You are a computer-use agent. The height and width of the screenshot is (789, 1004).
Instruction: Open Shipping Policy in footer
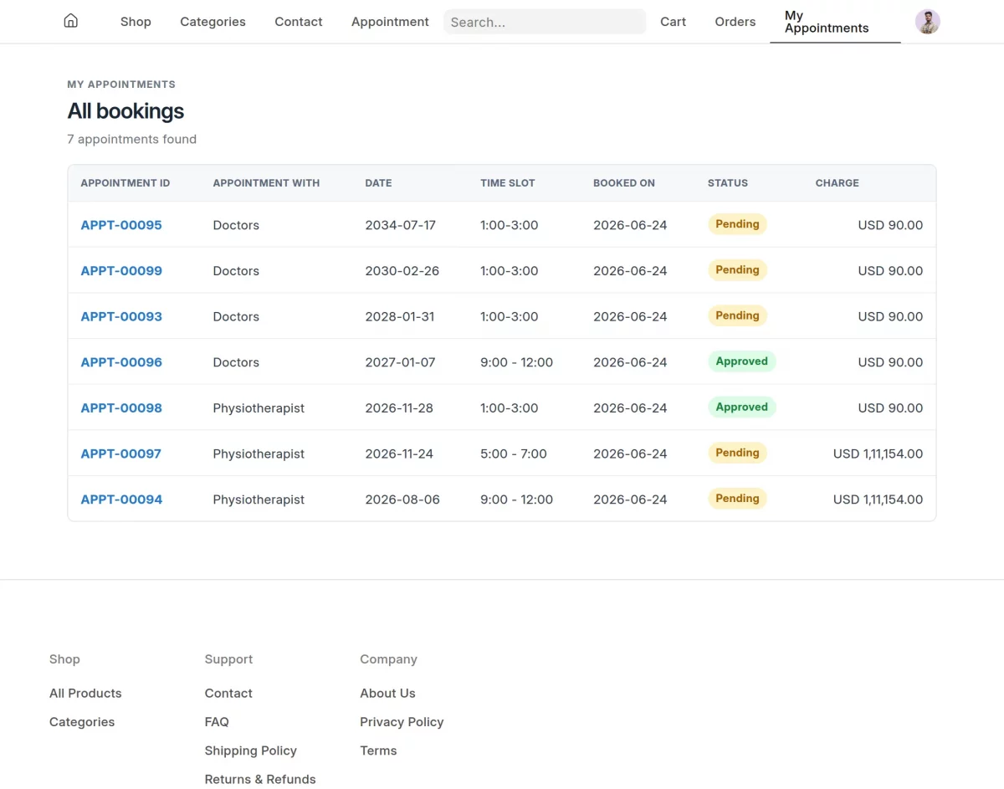(250, 751)
